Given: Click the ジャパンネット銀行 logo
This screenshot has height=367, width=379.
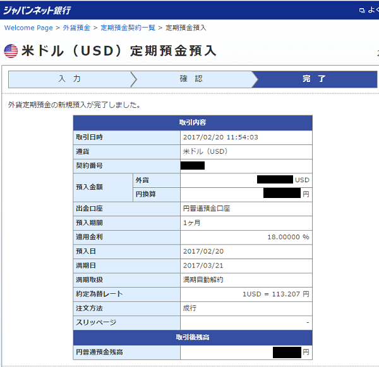Looking at the screenshot, I should 37,10.
